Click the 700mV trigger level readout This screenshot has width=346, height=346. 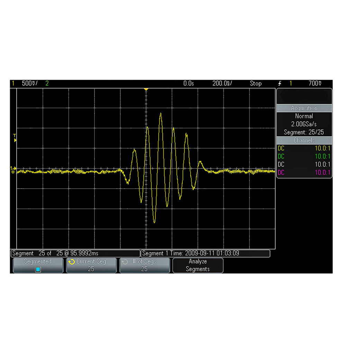[315, 83]
